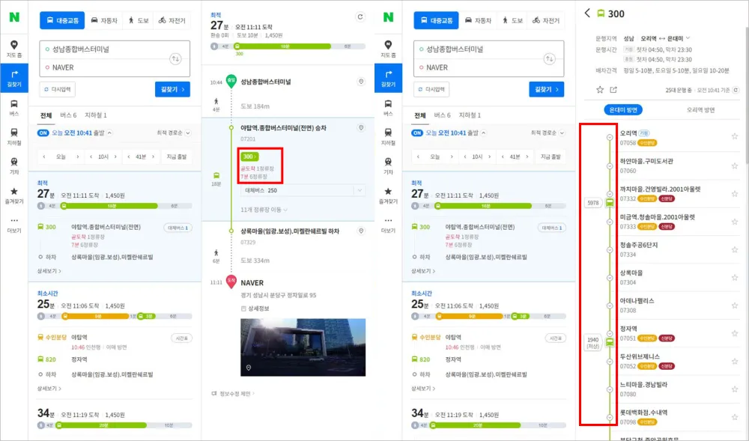Click the green Naver N logo
This screenshot has height=441, width=749.
[14, 16]
